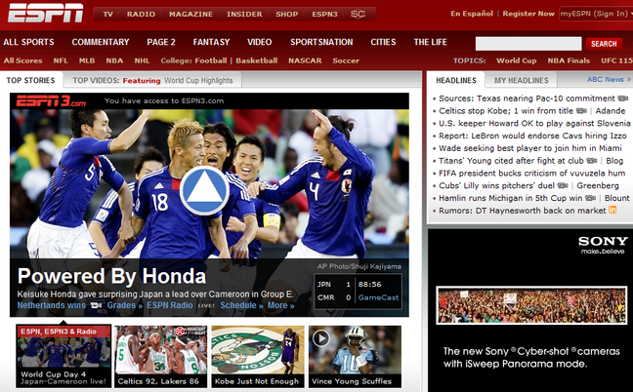The image size is (633, 392).
Task: Expand the myESPN Sign In dropdown
Action: click(596, 14)
